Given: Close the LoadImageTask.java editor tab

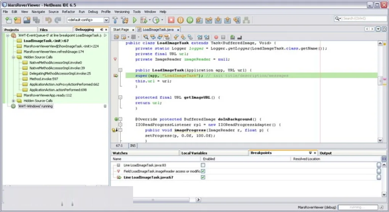Looking at the screenshot, I should tap(178, 30).
